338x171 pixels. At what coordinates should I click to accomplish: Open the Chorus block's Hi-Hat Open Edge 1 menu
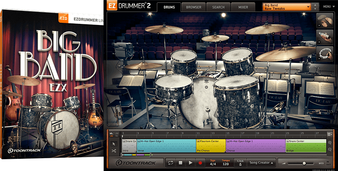[x=228, y=141]
